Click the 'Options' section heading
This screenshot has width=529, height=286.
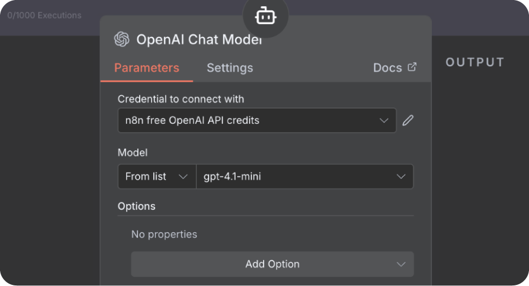(x=136, y=206)
